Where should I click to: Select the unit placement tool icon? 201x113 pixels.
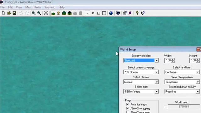pos(59,13)
